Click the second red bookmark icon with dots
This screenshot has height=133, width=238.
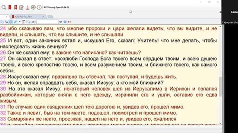click(x=16, y=7)
